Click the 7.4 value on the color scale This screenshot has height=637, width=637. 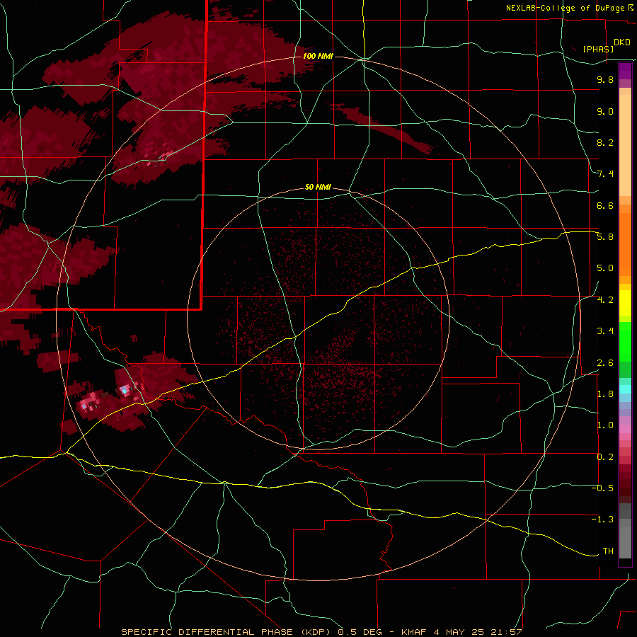[x=605, y=174]
